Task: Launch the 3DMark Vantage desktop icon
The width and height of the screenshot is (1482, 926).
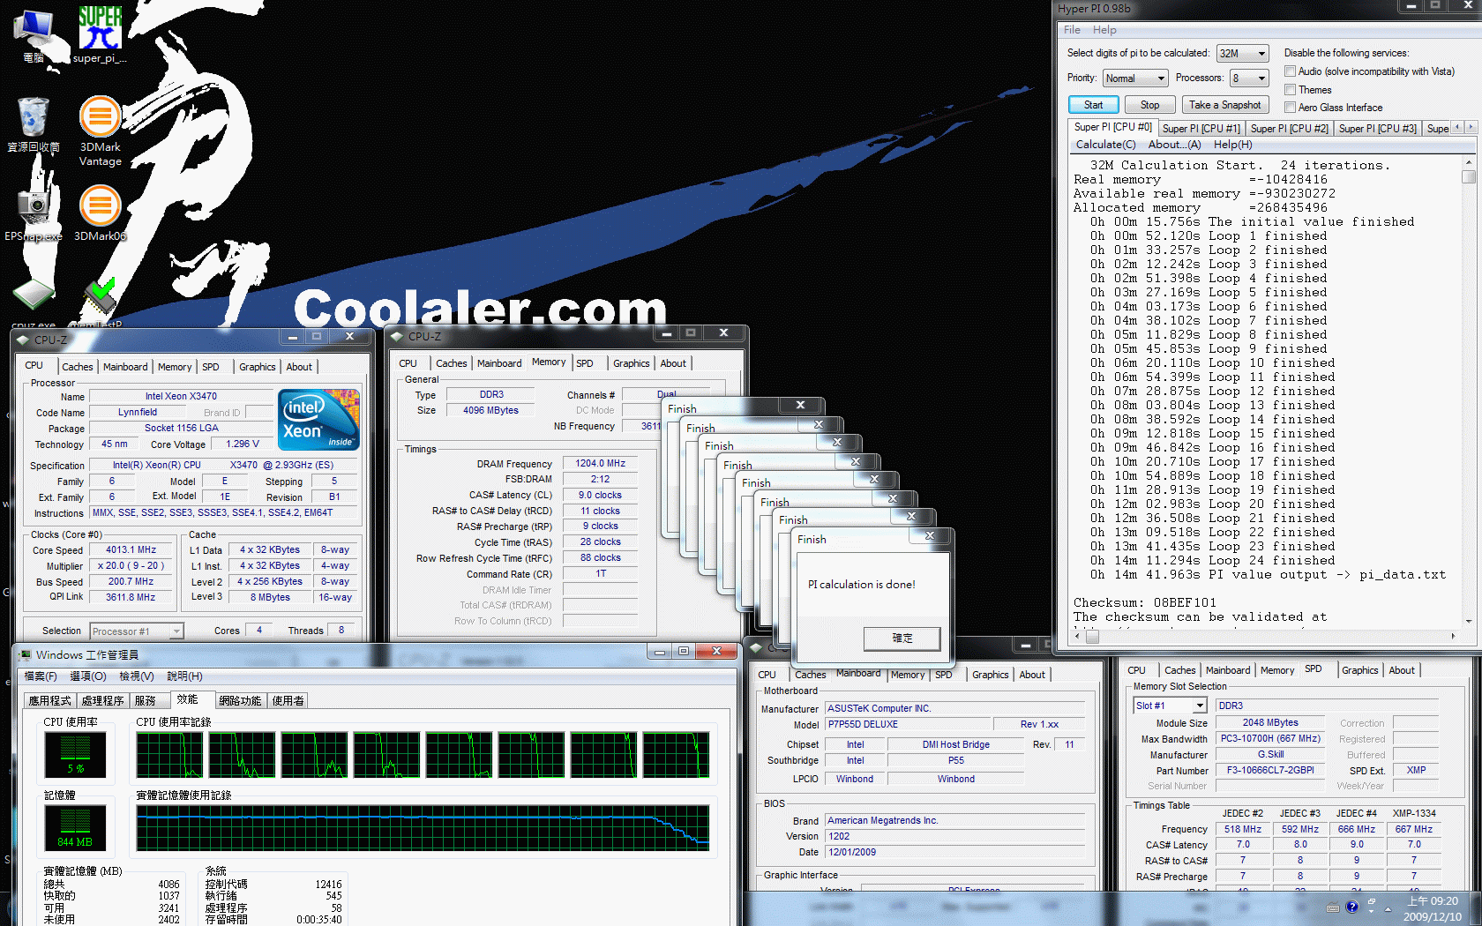Action: pyautogui.click(x=101, y=131)
